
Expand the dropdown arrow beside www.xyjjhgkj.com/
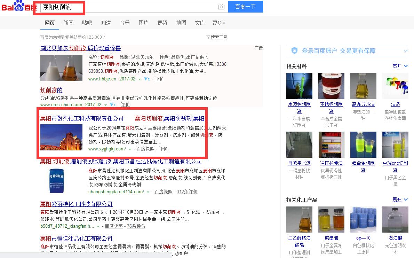[x=130, y=149]
